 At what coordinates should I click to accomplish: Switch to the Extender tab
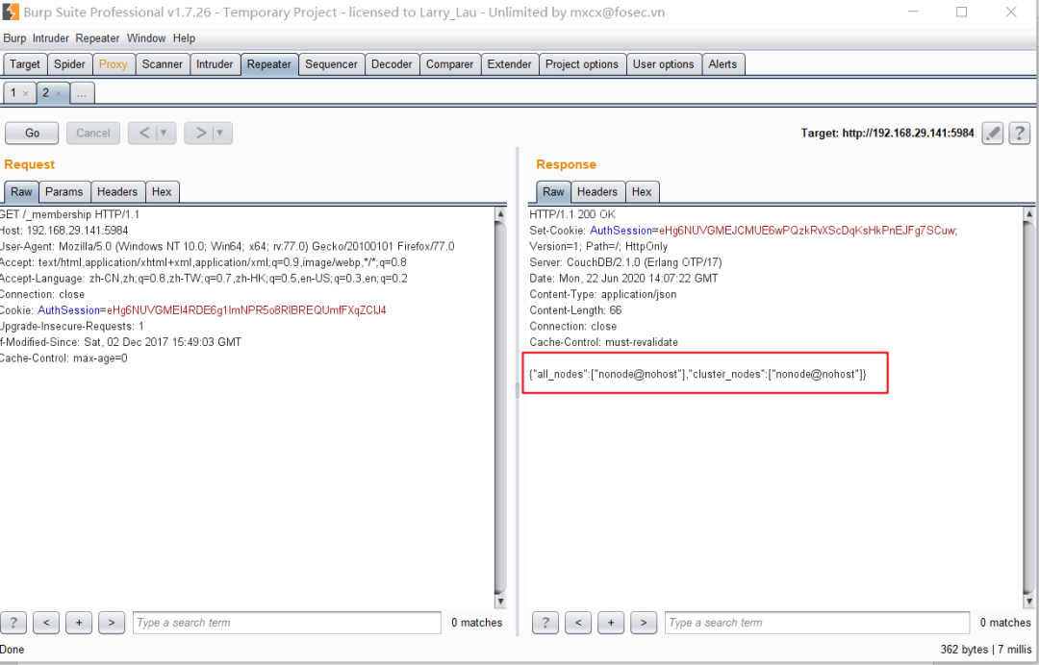click(510, 64)
